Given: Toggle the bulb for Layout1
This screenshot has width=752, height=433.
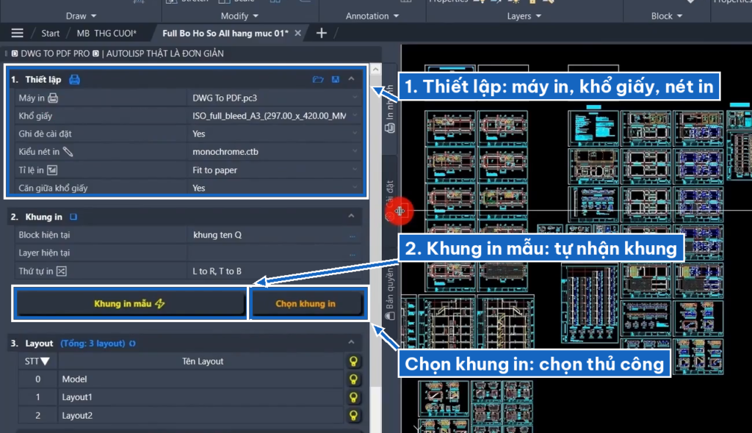Looking at the screenshot, I should pos(353,397).
